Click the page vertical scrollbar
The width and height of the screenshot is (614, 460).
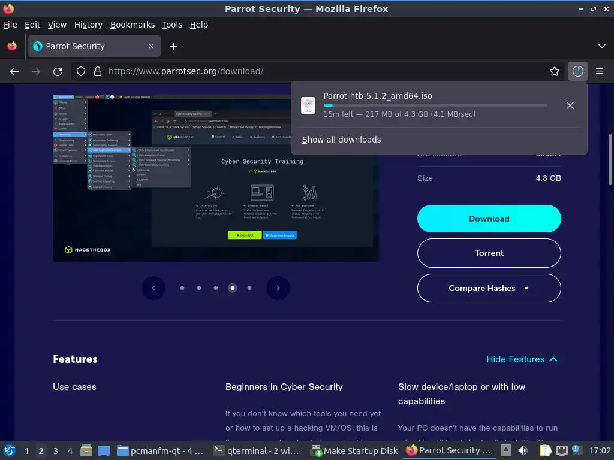[610, 159]
